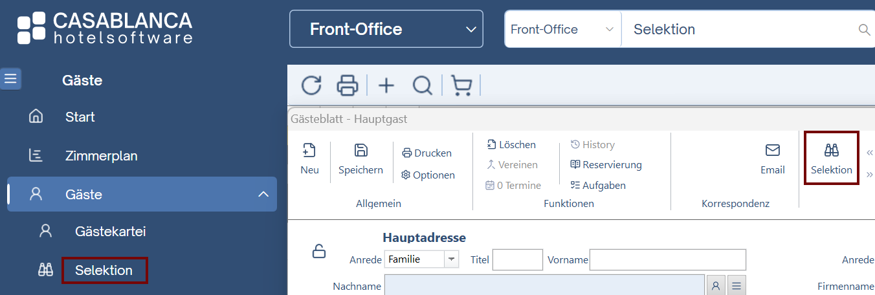The image size is (875, 295).
Task: Toggle the address lock icon
Action: click(319, 251)
